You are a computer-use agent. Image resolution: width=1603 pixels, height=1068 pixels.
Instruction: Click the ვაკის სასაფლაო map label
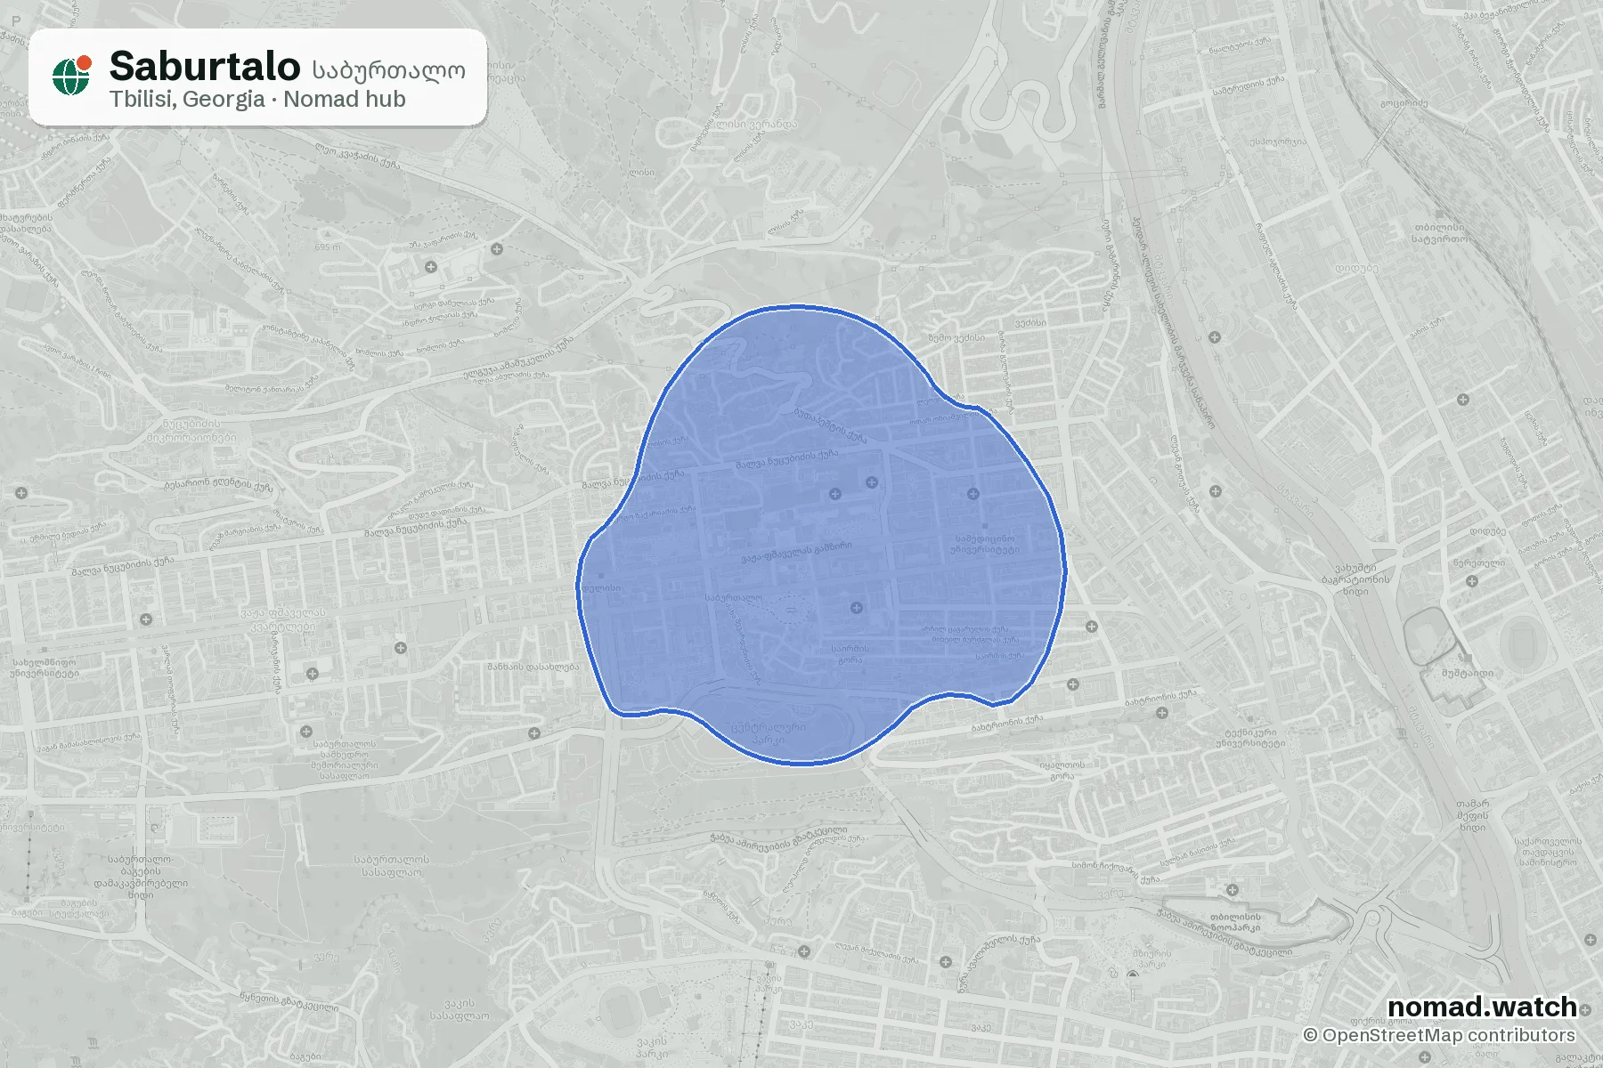click(460, 1009)
